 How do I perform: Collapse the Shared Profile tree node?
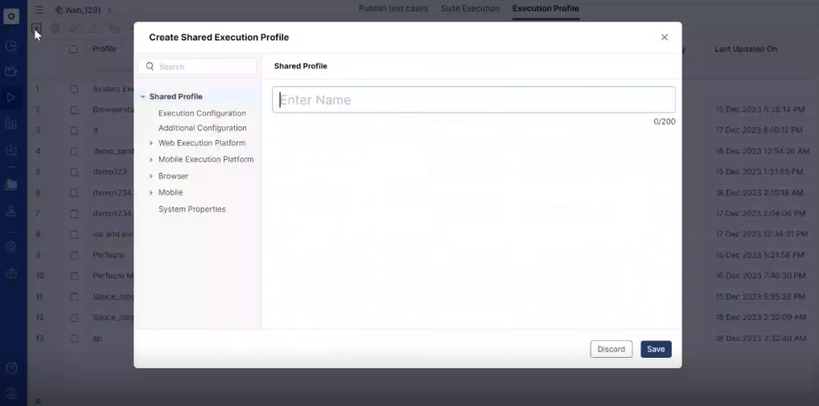pyautogui.click(x=142, y=96)
